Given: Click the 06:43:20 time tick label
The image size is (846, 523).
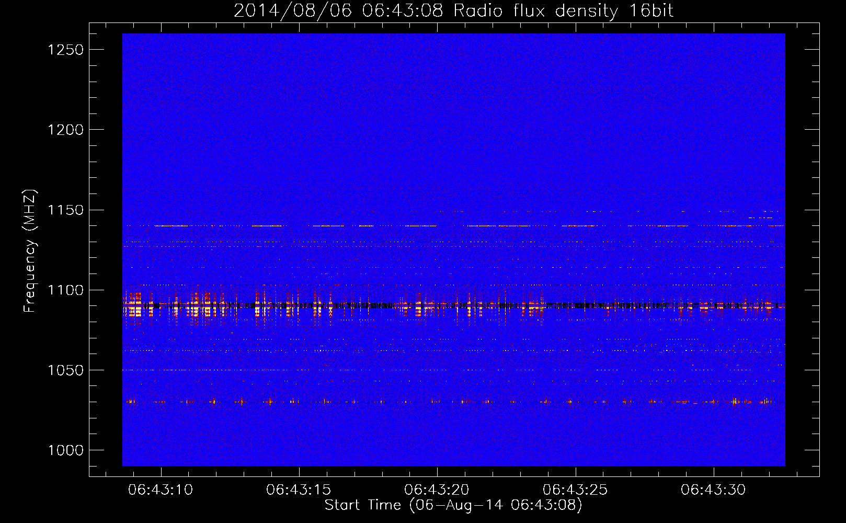Looking at the screenshot, I should 437,490.
